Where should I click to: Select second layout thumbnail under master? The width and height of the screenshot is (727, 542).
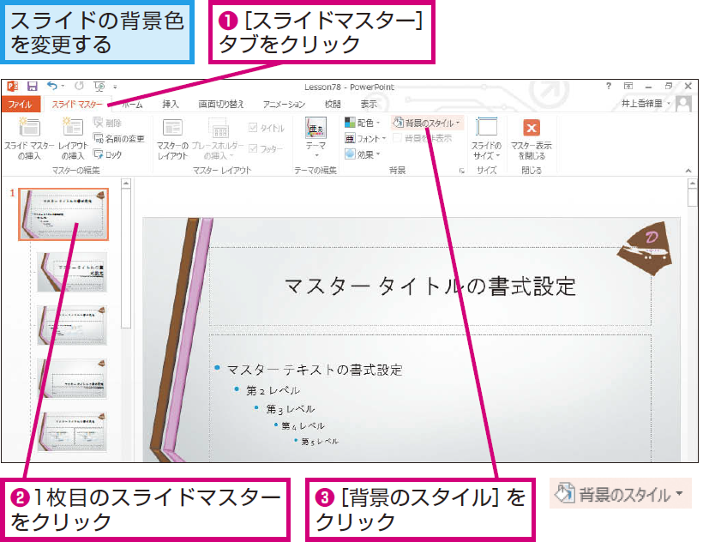click(72, 272)
